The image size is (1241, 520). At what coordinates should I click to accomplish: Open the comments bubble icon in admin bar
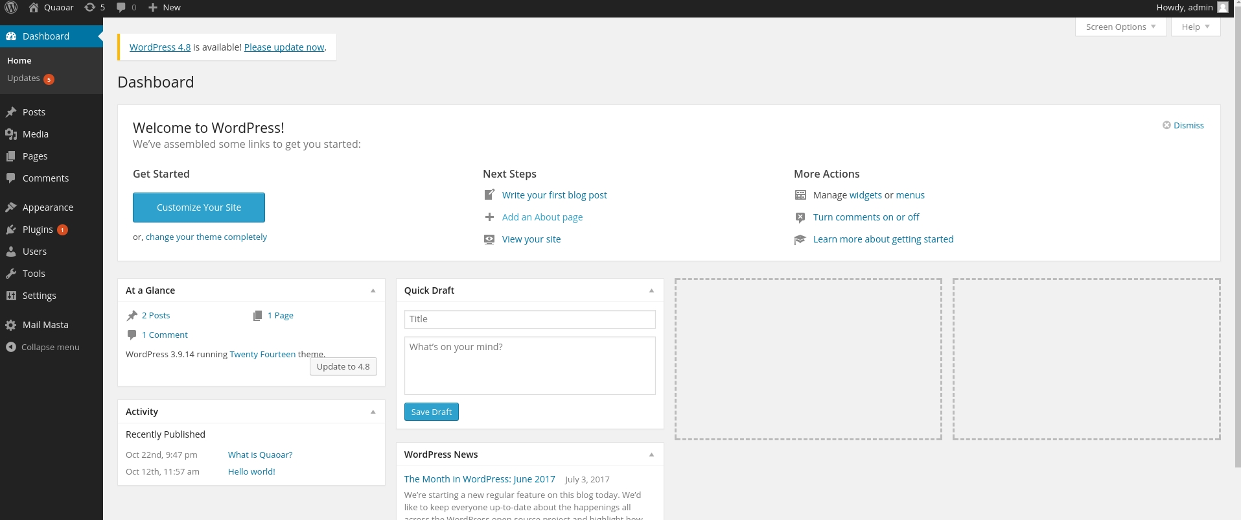121,8
